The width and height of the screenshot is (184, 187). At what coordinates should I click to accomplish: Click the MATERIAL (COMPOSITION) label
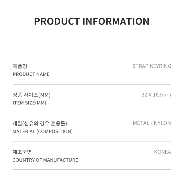tap(42, 132)
